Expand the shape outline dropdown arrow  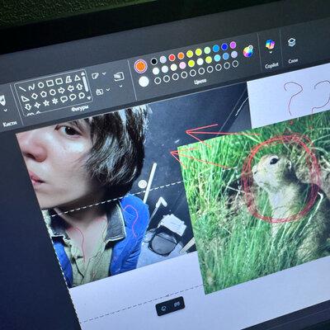pyautogui.click(x=104, y=73)
